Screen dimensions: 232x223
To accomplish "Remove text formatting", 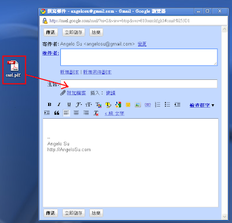I will point(96,113).
